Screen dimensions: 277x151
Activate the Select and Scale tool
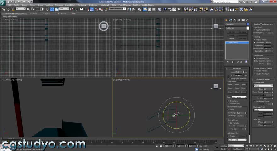(57, 9)
